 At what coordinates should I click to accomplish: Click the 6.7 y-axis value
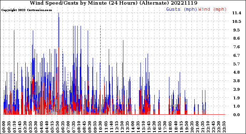pyautogui.click(x=237, y=55)
